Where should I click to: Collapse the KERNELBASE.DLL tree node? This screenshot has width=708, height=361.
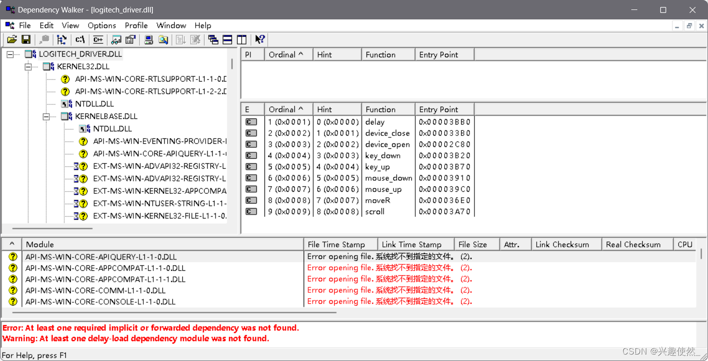coord(46,117)
